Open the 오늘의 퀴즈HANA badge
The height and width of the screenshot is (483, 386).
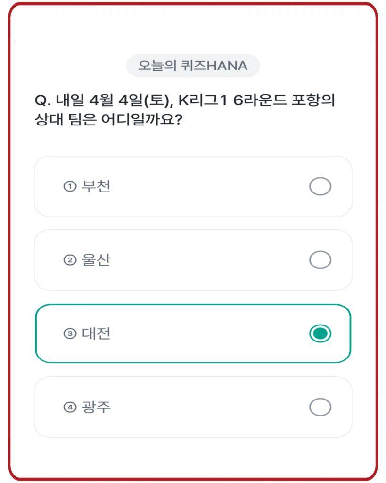(x=193, y=66)
